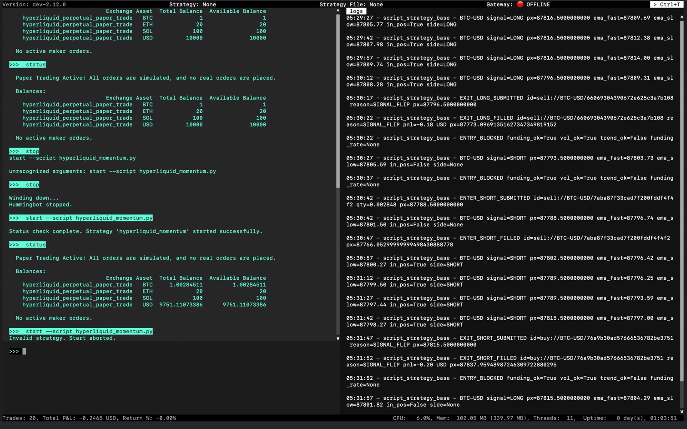
Task: Click BTC Available Balance value 1.00284511
Action: pos(249,284)
